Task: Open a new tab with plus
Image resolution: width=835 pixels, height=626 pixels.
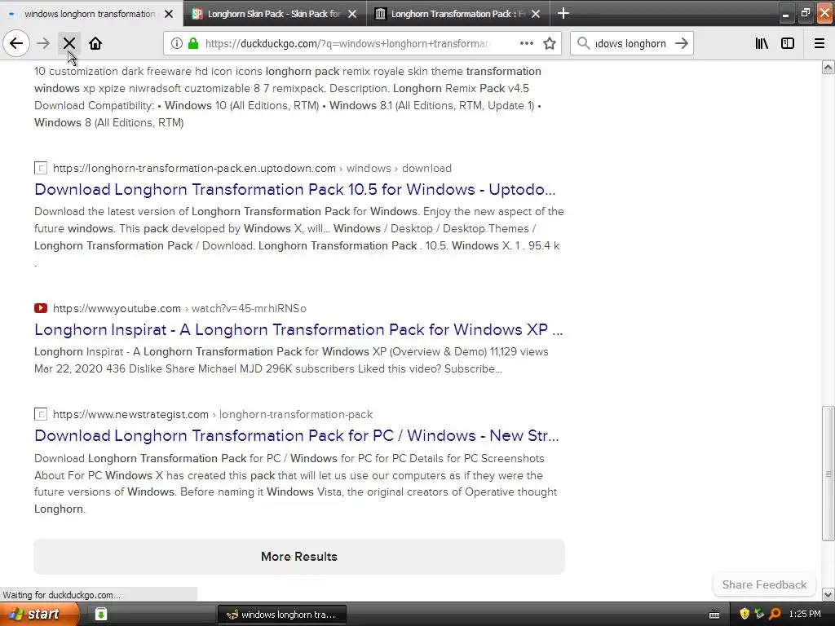Action: click(x=563, y=13)
